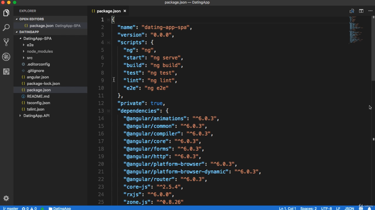Open the Source Control view
The height and width of the screenshot is (210, 375).
coord(6,42)
